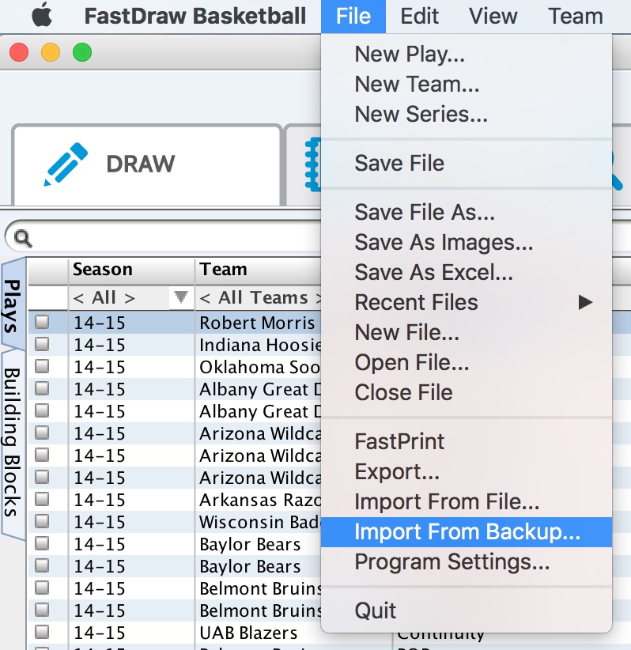Screen dimensions: 631x650
Task: Click the red close window button
Action: pyautogui.click(x=19, y=52)
